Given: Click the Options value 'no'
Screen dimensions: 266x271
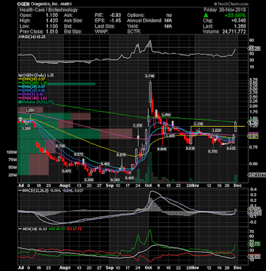Looking at the screenshot, I should (169, 15).
